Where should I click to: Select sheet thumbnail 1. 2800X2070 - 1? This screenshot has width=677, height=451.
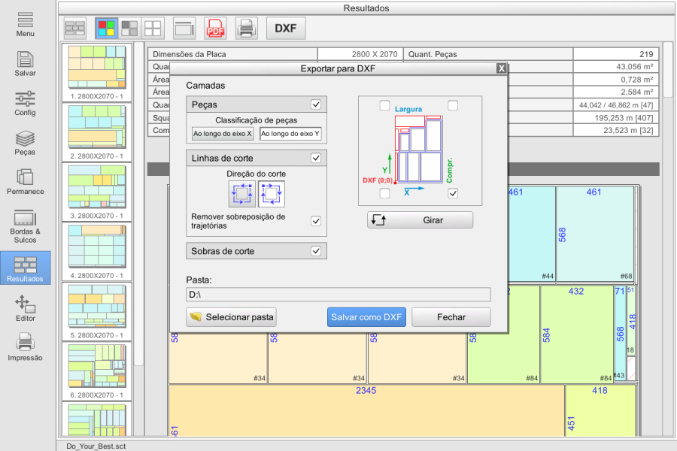click(97, 72)
